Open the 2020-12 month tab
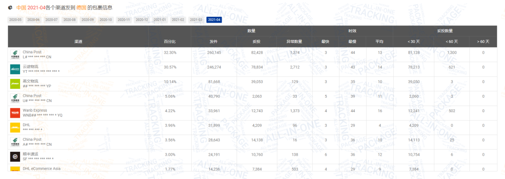This screenshot has height=179, width=505. (x=142, y=20)
